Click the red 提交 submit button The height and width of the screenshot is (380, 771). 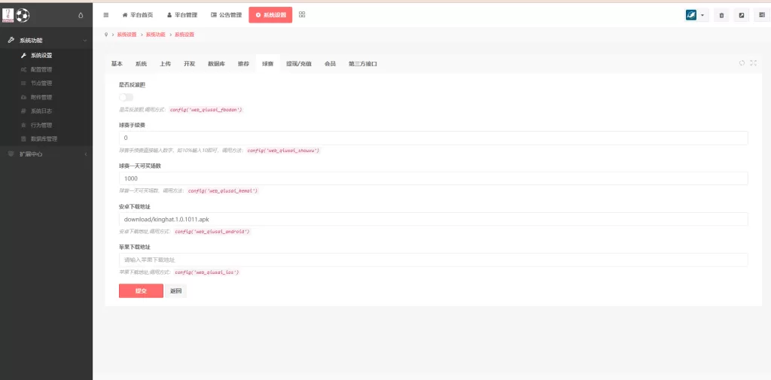(x=141, y=291)
